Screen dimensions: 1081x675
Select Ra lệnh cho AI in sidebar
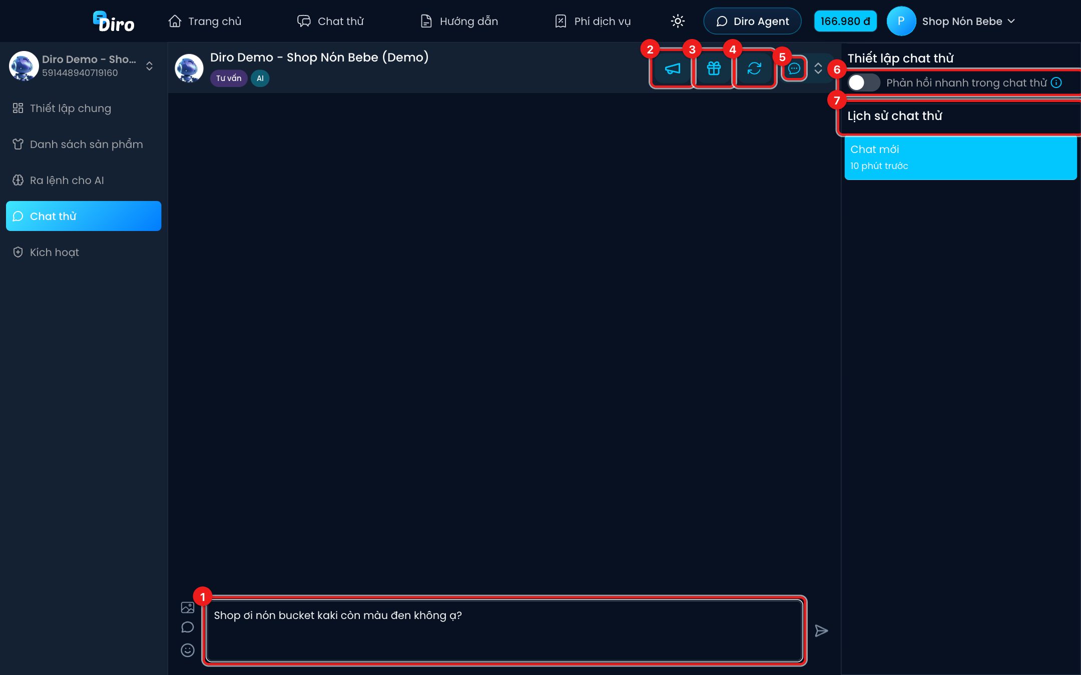click(x=84, y=180)
